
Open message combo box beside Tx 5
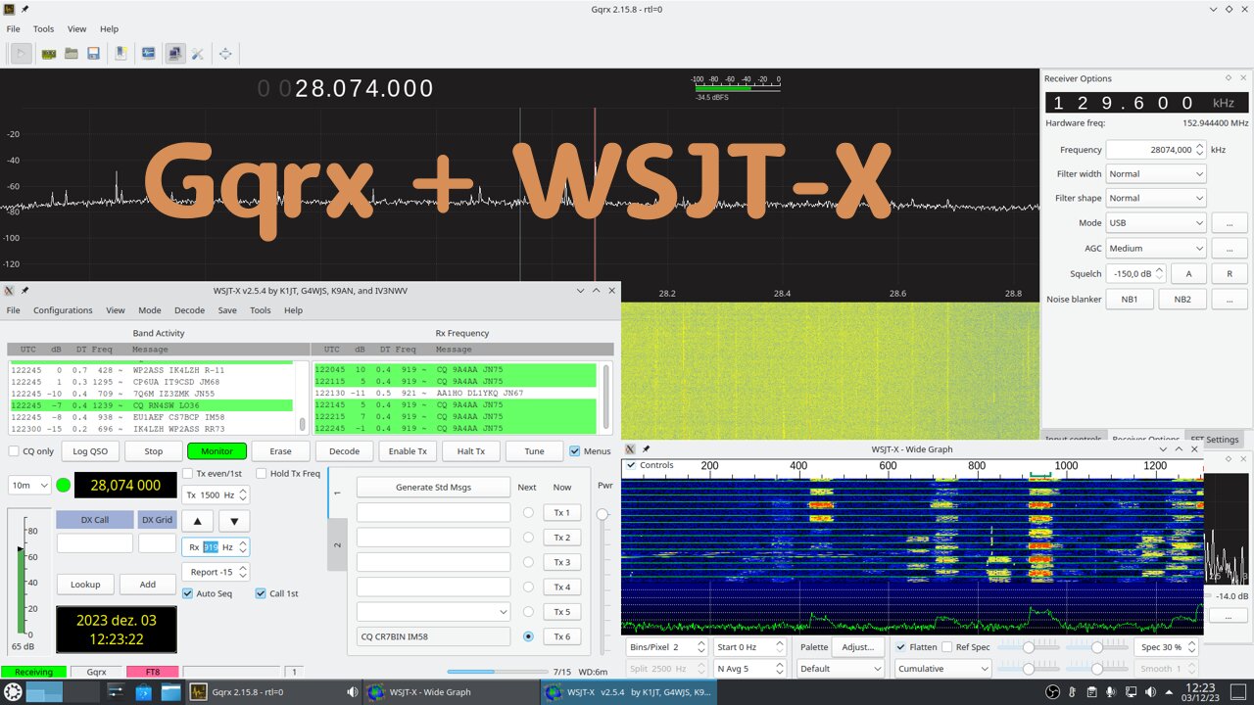(x=433, y=612)
